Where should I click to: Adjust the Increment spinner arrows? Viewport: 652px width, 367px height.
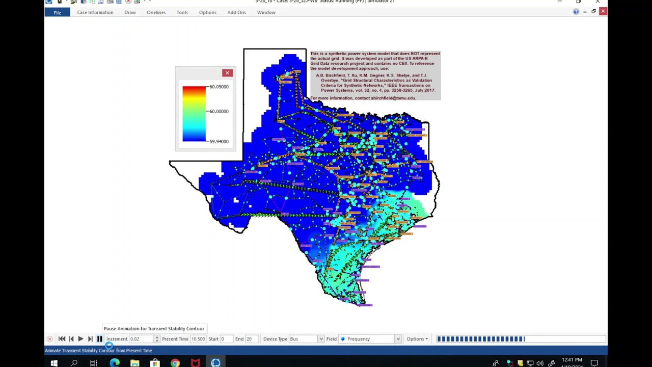tap(157, 339)
